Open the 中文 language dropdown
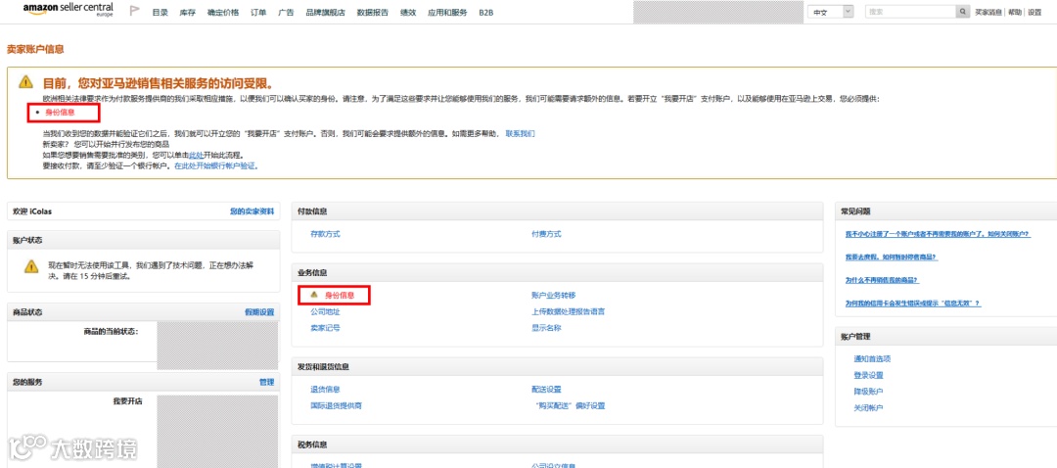This screenshot has height=468, width=1057. click(830, 12)
